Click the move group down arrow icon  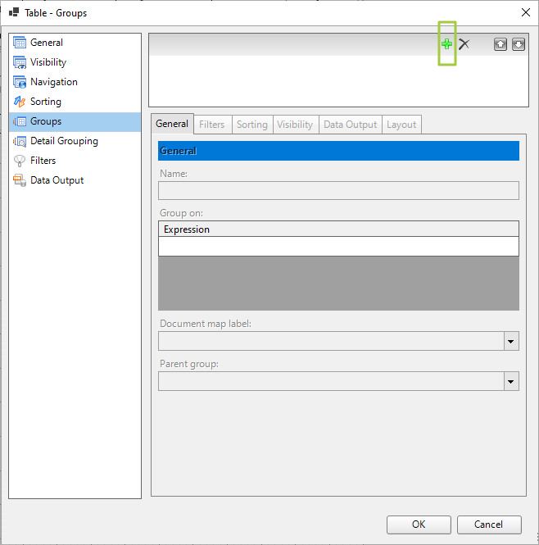click(x=518, y=44)
